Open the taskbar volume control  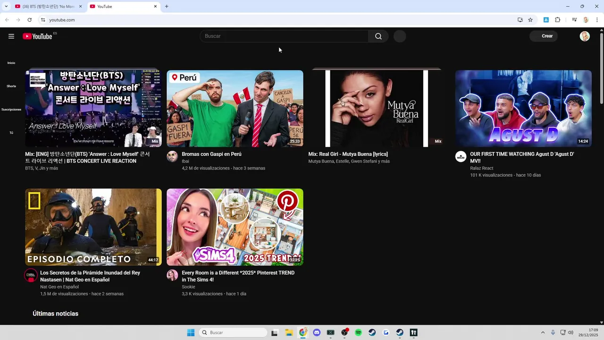[x=570, y=332]
